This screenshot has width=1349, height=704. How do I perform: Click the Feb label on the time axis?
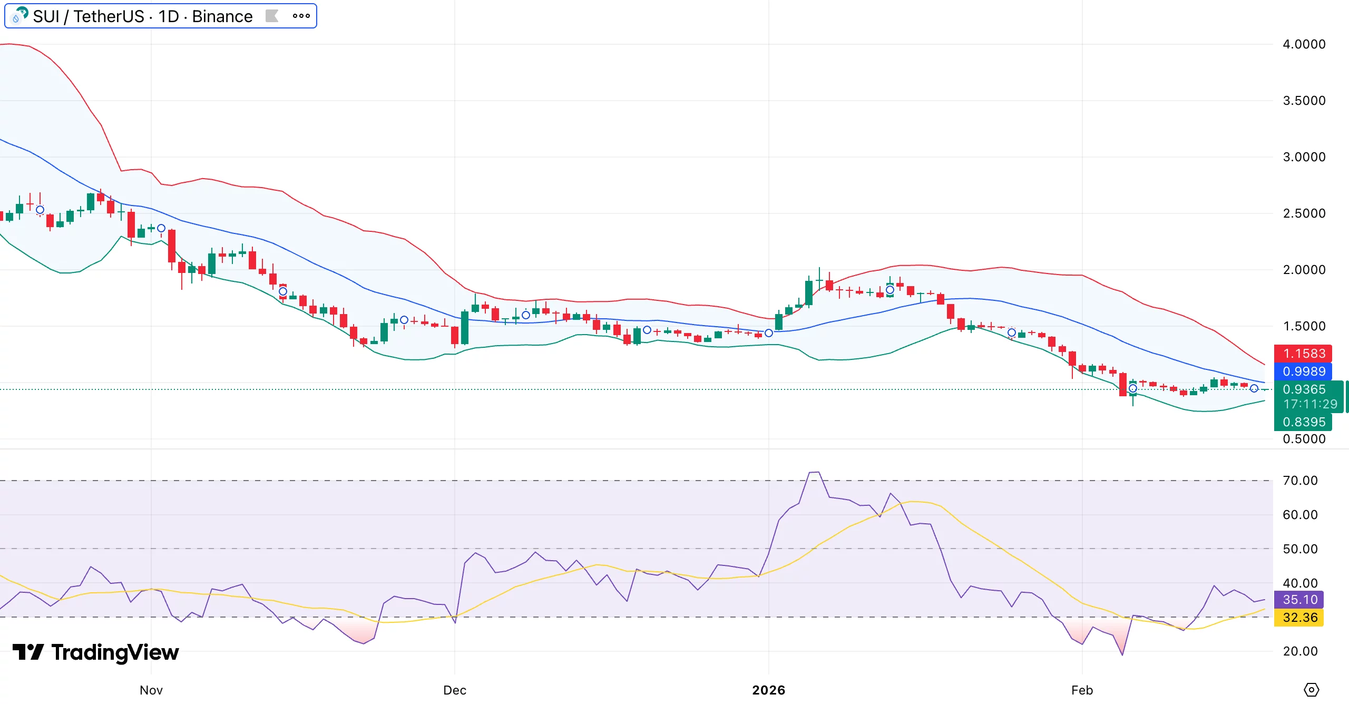pyautogui.click(x=1081, y=689)
